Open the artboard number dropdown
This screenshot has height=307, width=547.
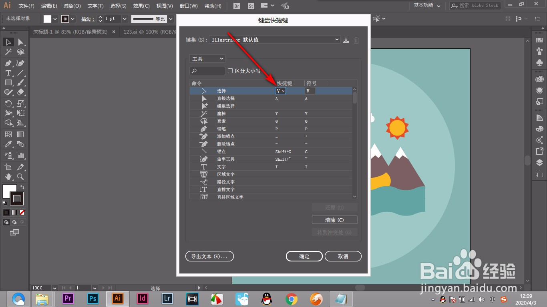pos(95,288)
